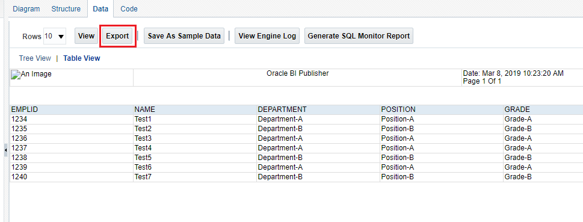Select employee ID 1238 cell

click(72, 158)
